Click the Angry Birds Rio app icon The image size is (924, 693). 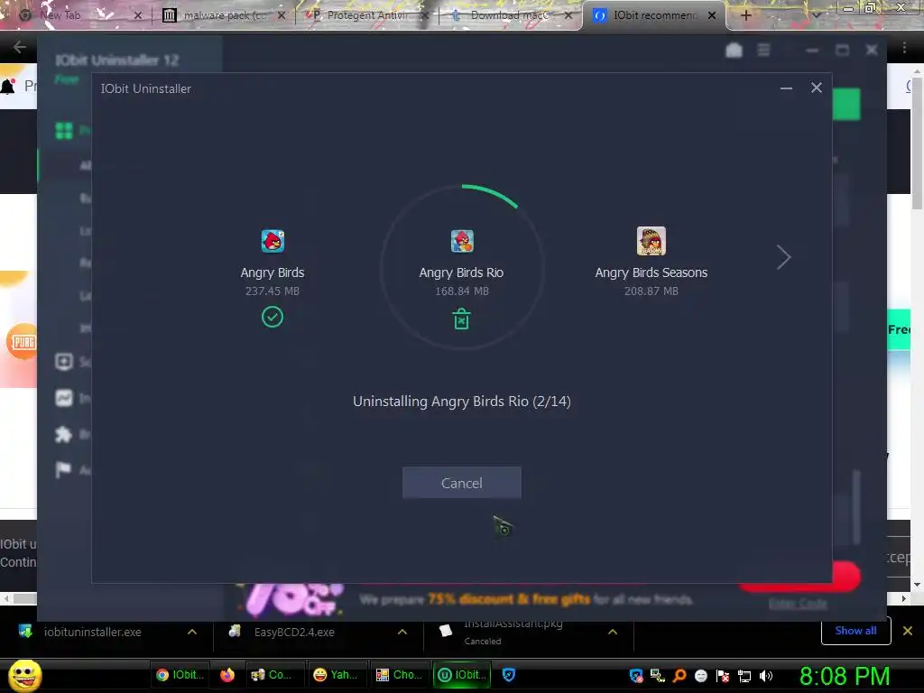click(462, 241)
